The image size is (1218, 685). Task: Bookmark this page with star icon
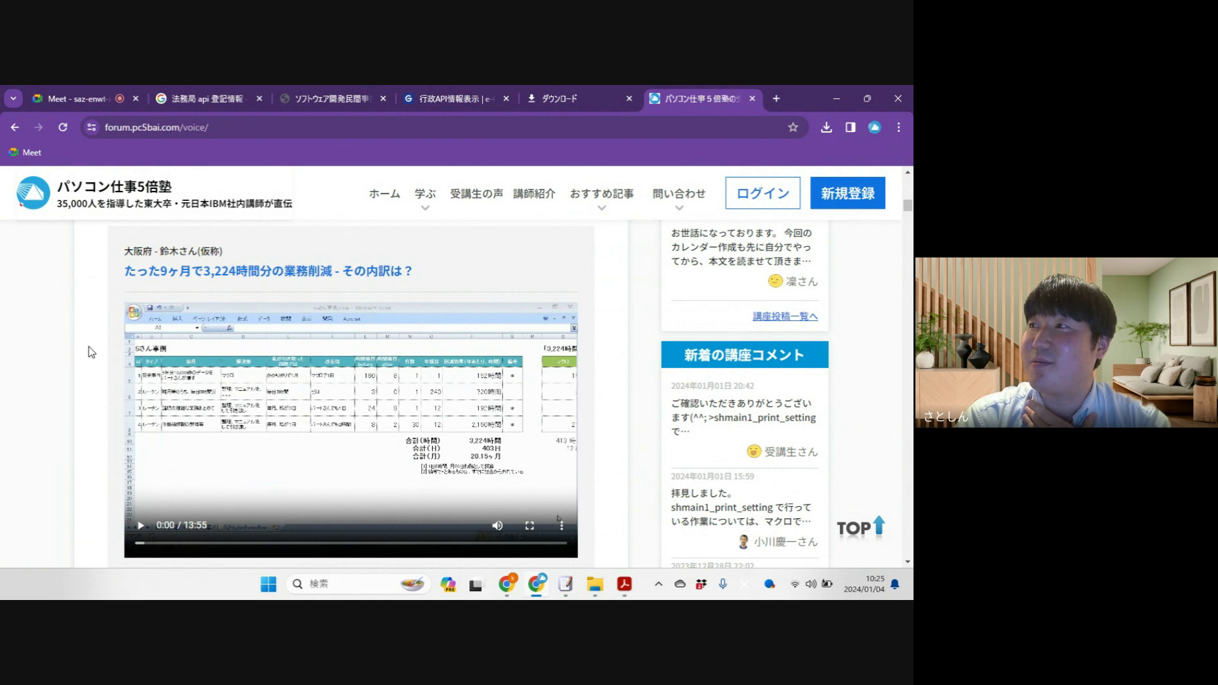[793, 127]
